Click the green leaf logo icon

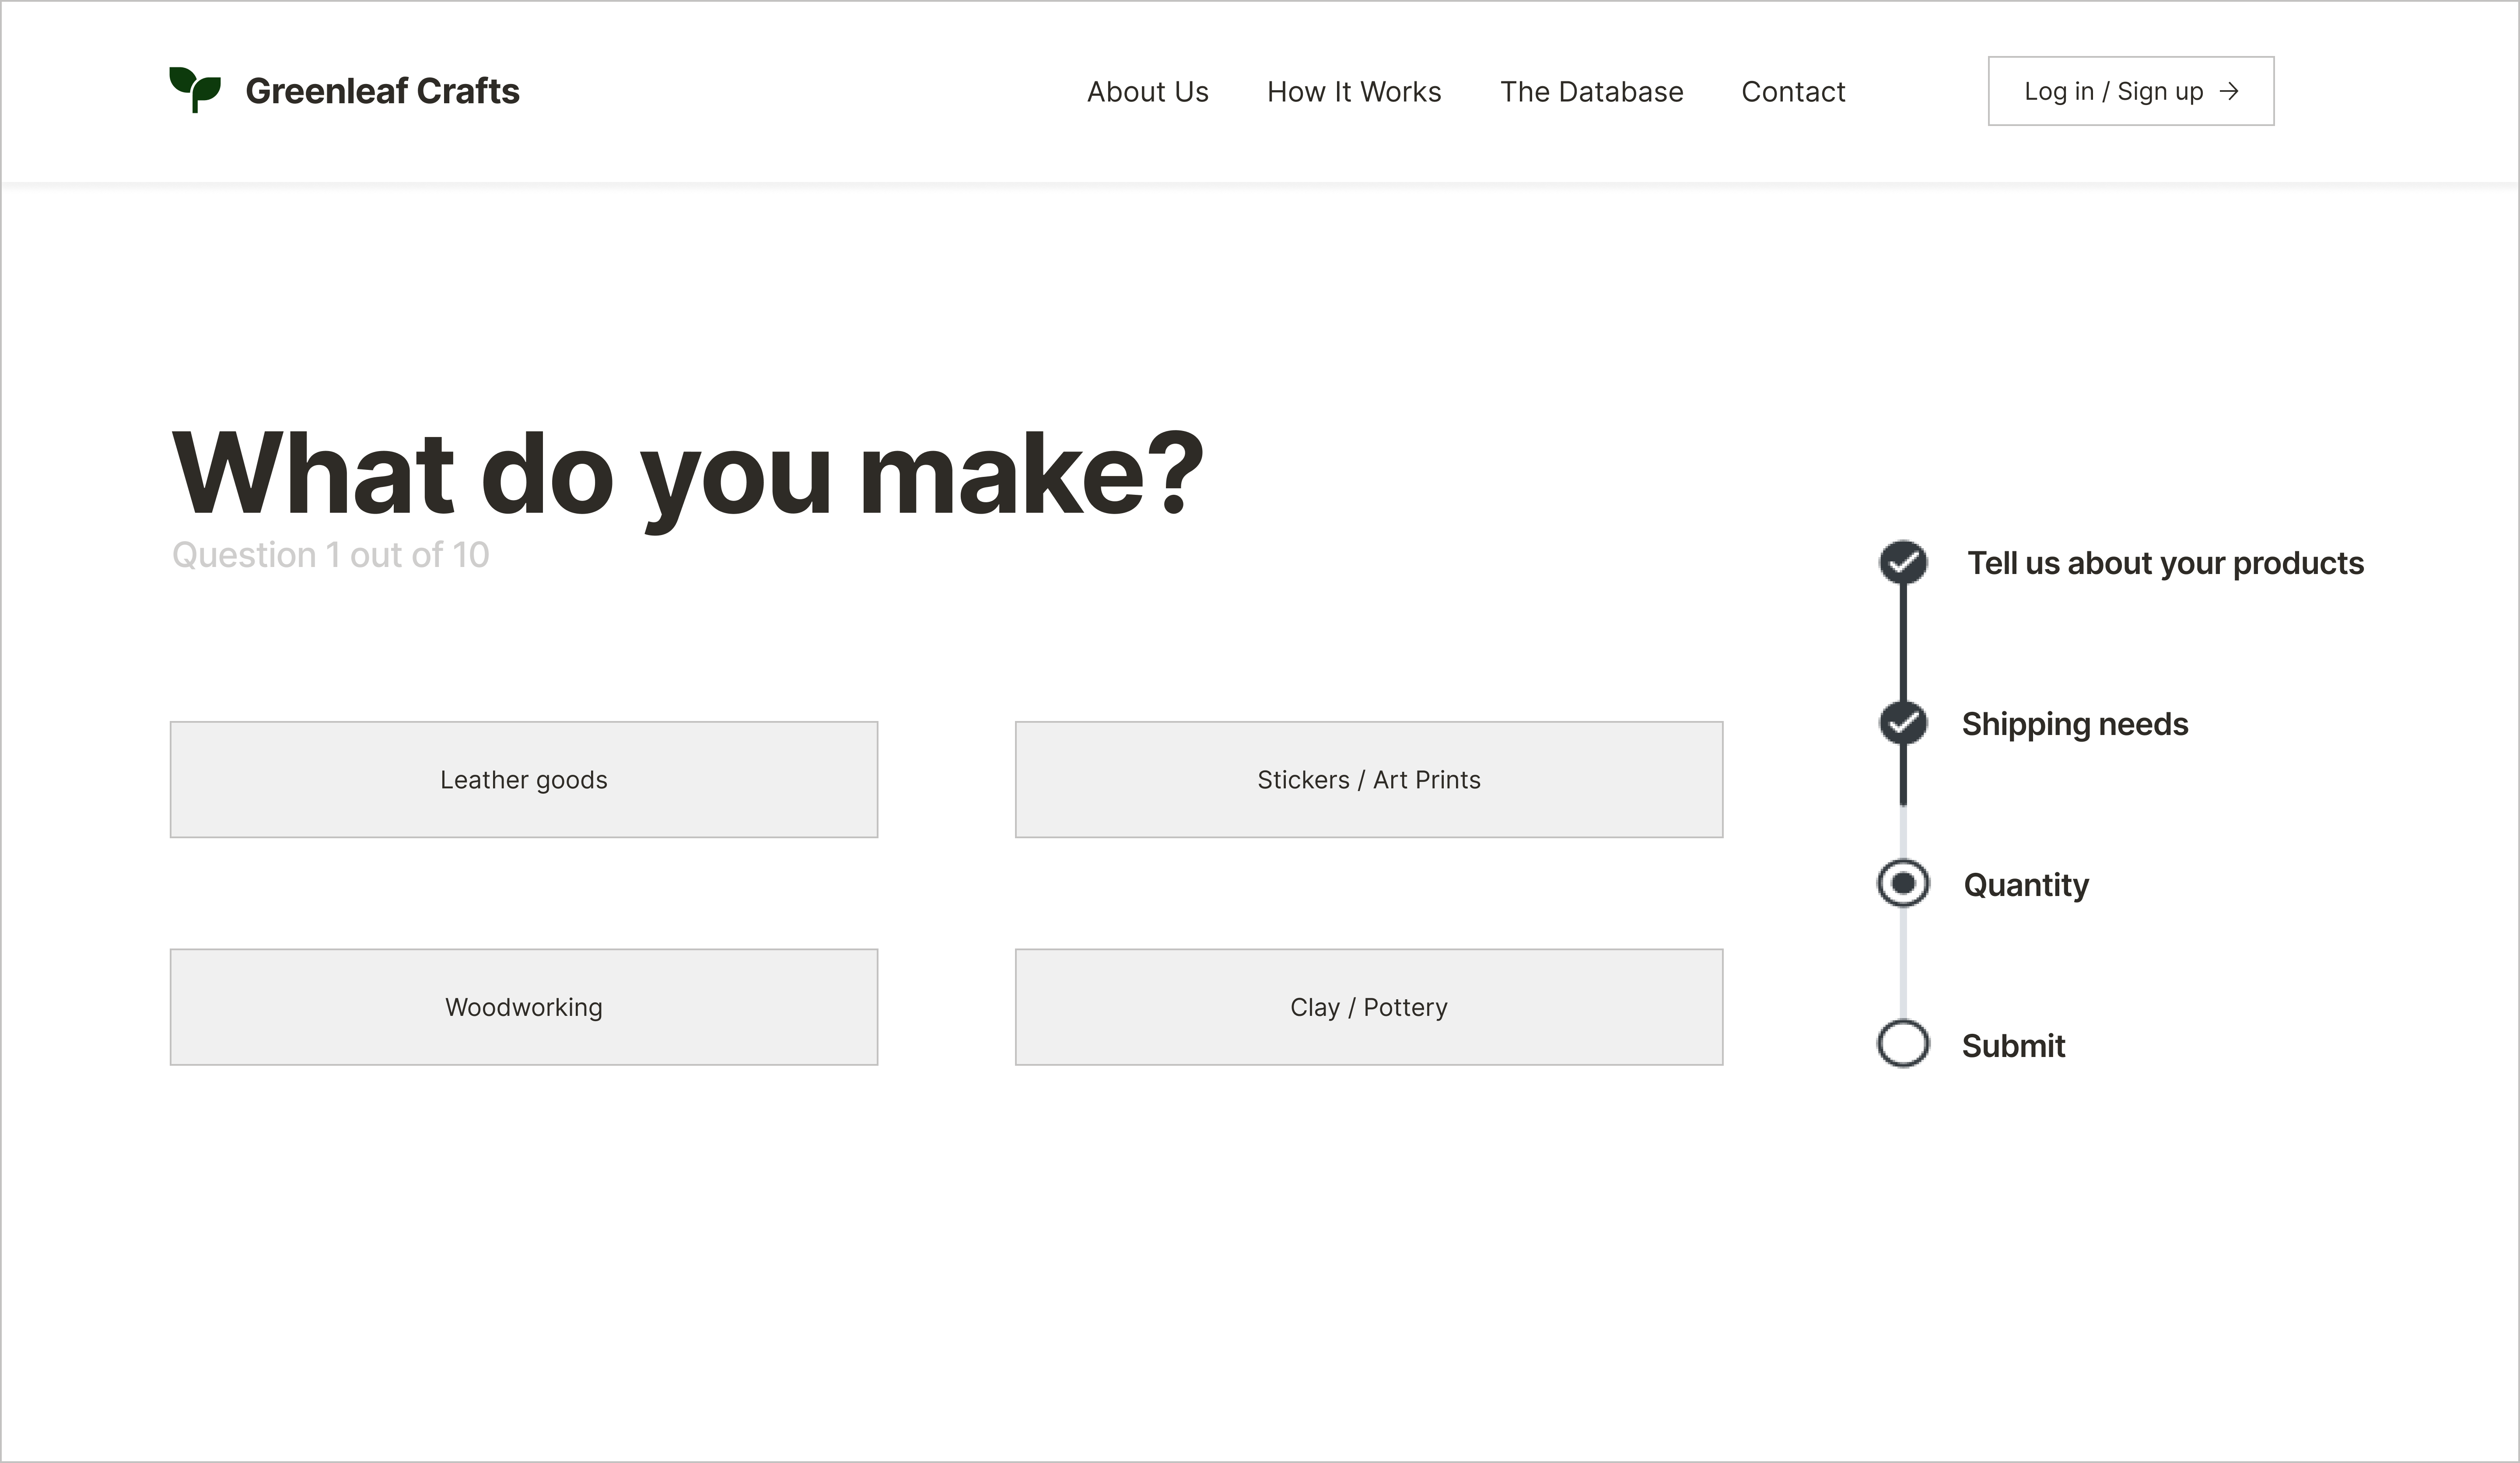coord(195,89)
